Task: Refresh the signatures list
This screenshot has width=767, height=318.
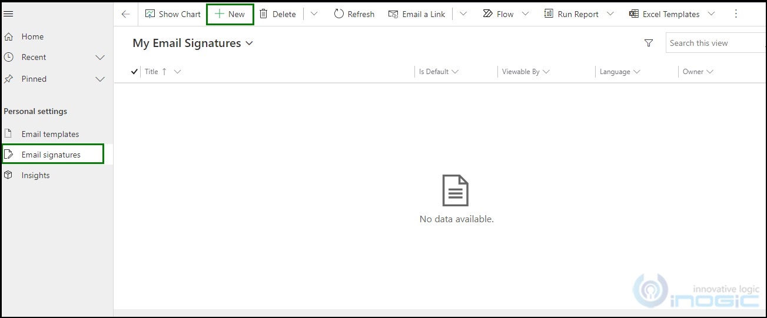Action: coord(354,14)
